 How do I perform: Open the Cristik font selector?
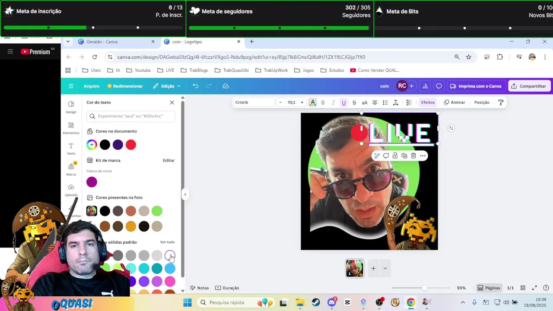[254, 102]
